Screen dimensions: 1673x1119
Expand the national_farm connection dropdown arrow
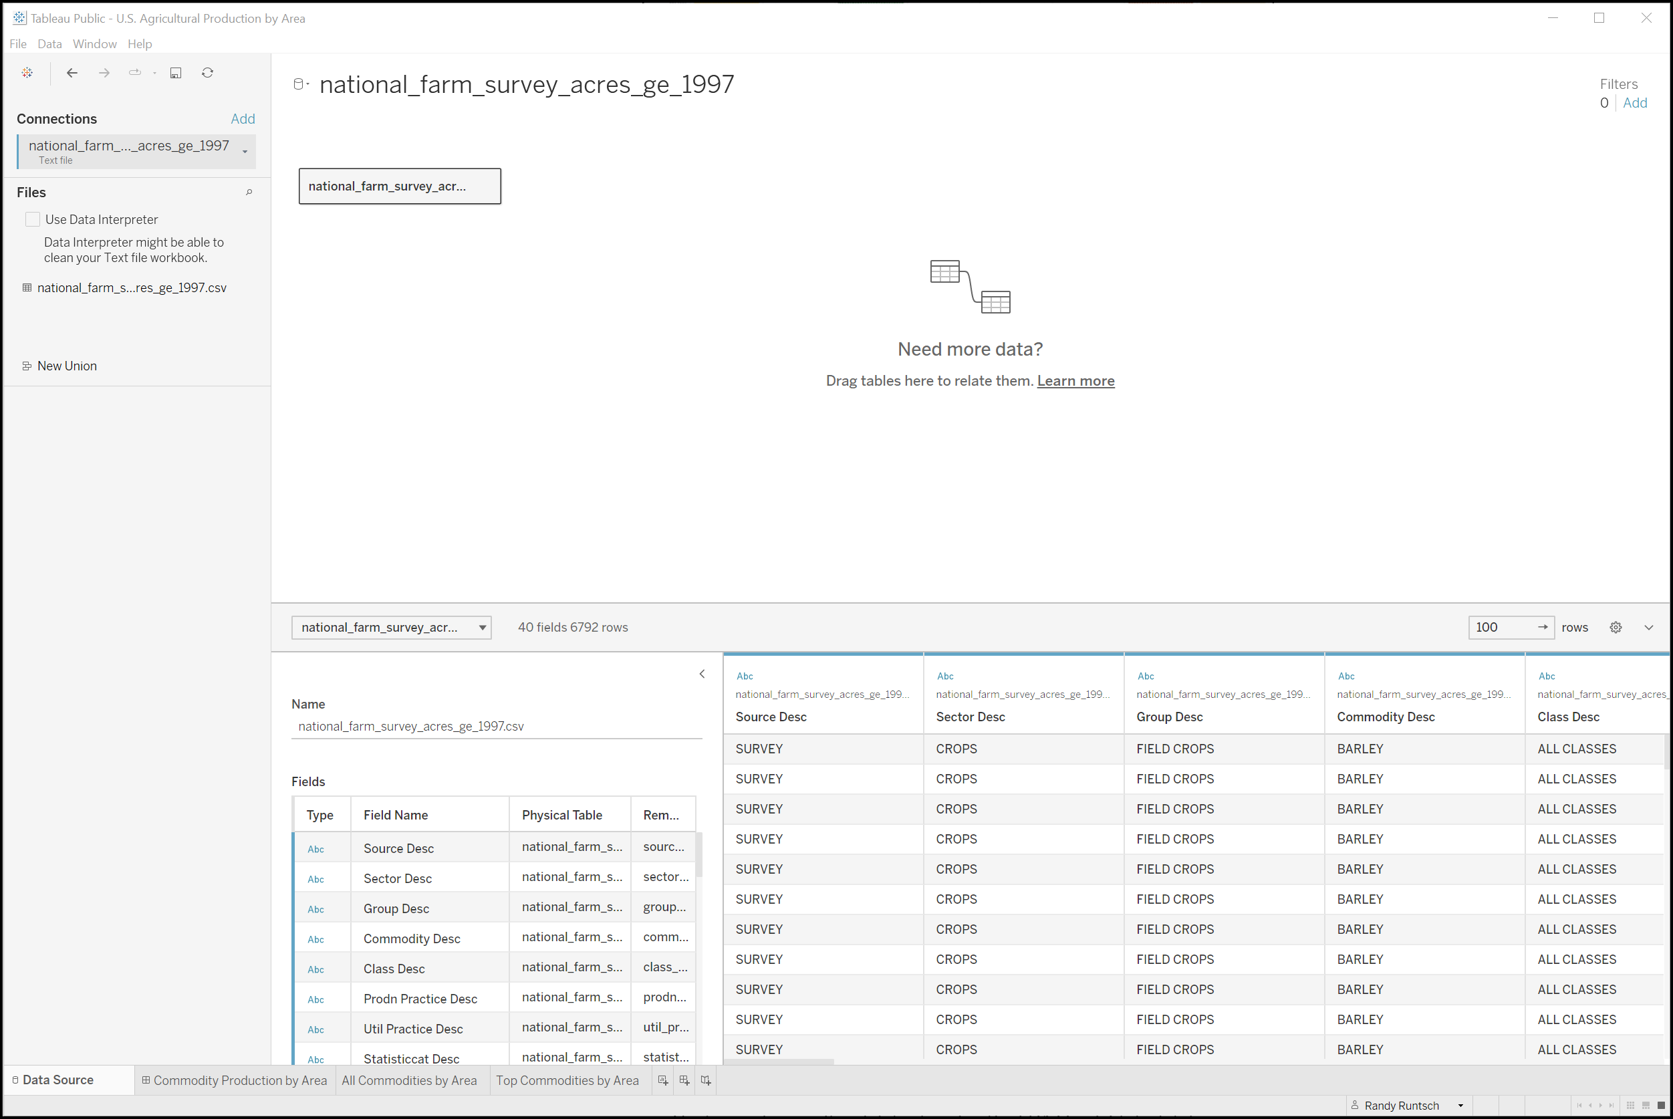(245, 151)
